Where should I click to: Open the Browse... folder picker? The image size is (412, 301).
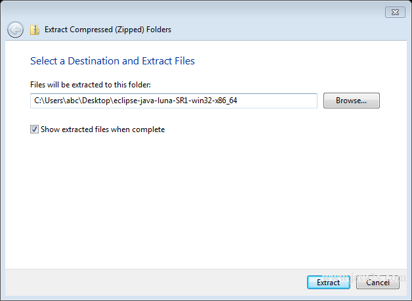(x=351, y=101)
